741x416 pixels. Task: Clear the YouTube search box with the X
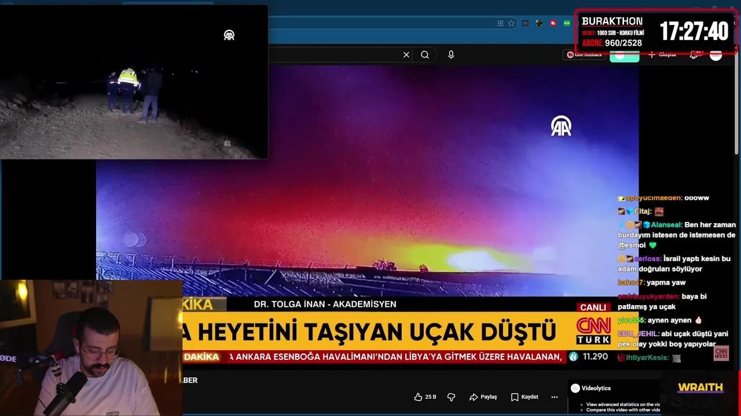406,55
